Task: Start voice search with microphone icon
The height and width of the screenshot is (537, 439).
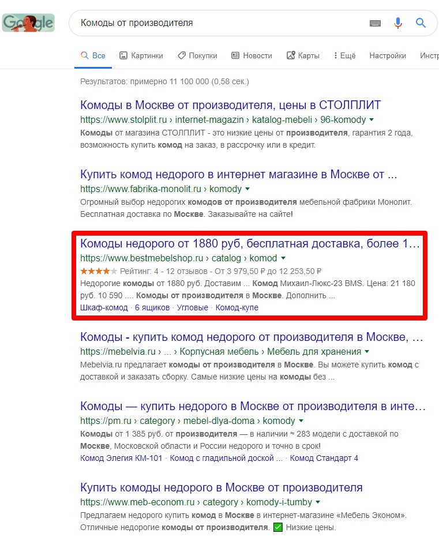Action: coord(398,23)
